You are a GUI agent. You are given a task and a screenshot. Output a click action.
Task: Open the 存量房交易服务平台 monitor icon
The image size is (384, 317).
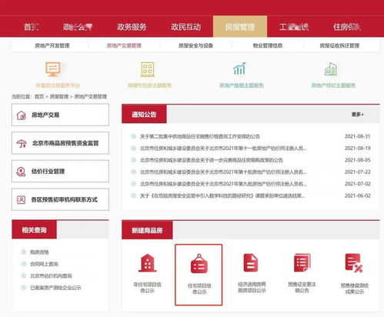click(x=53, y=69)
